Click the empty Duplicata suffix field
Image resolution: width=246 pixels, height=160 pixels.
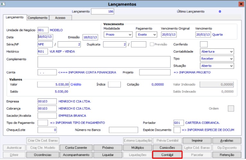click(x=139, y=44)
